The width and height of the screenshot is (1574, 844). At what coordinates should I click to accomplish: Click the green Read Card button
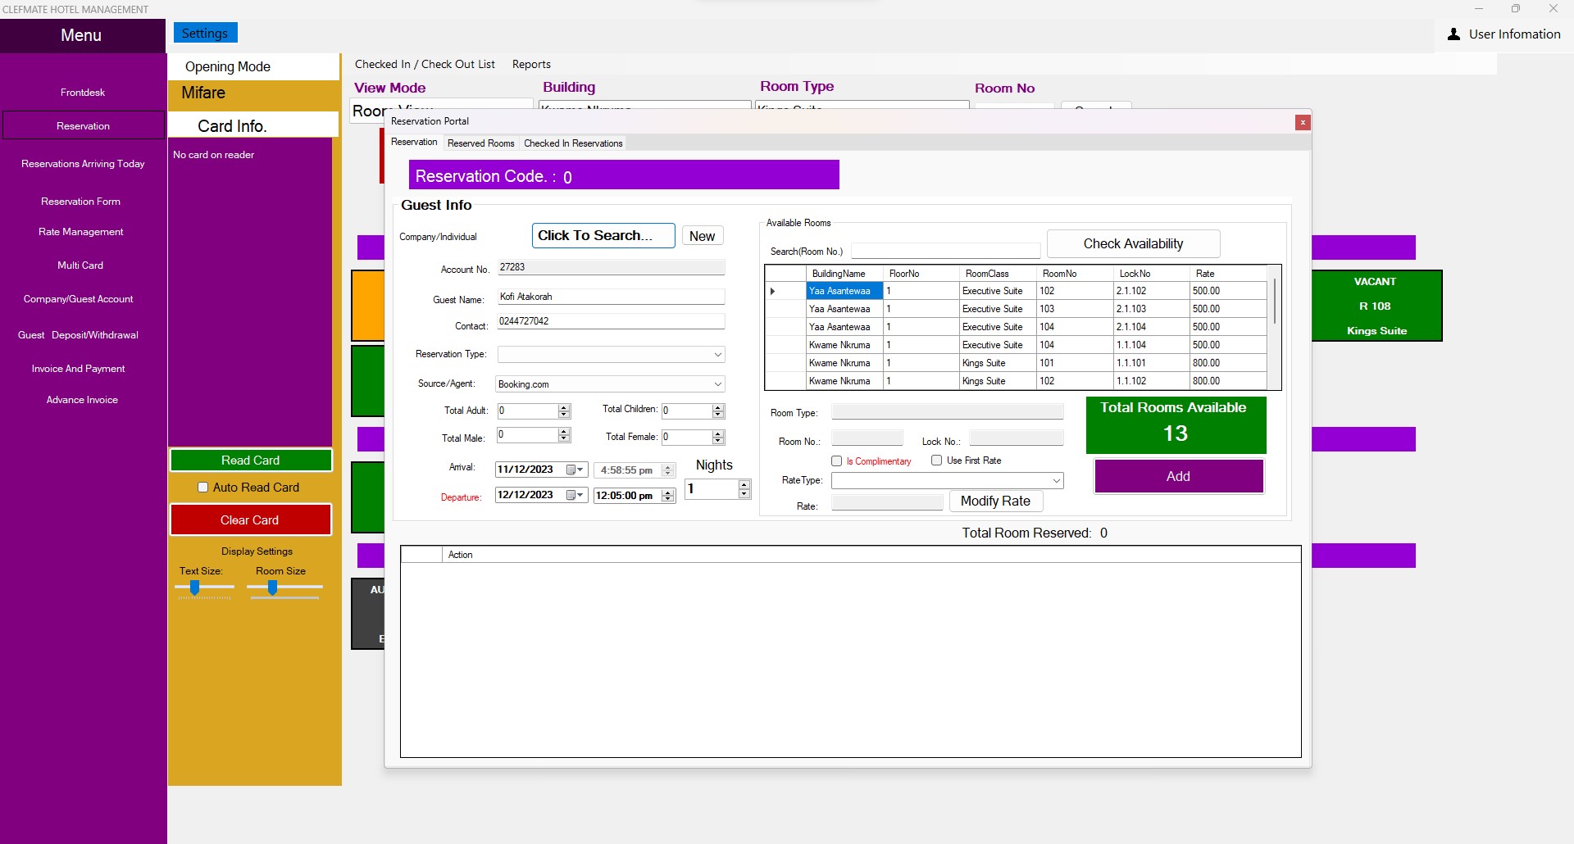251,461
